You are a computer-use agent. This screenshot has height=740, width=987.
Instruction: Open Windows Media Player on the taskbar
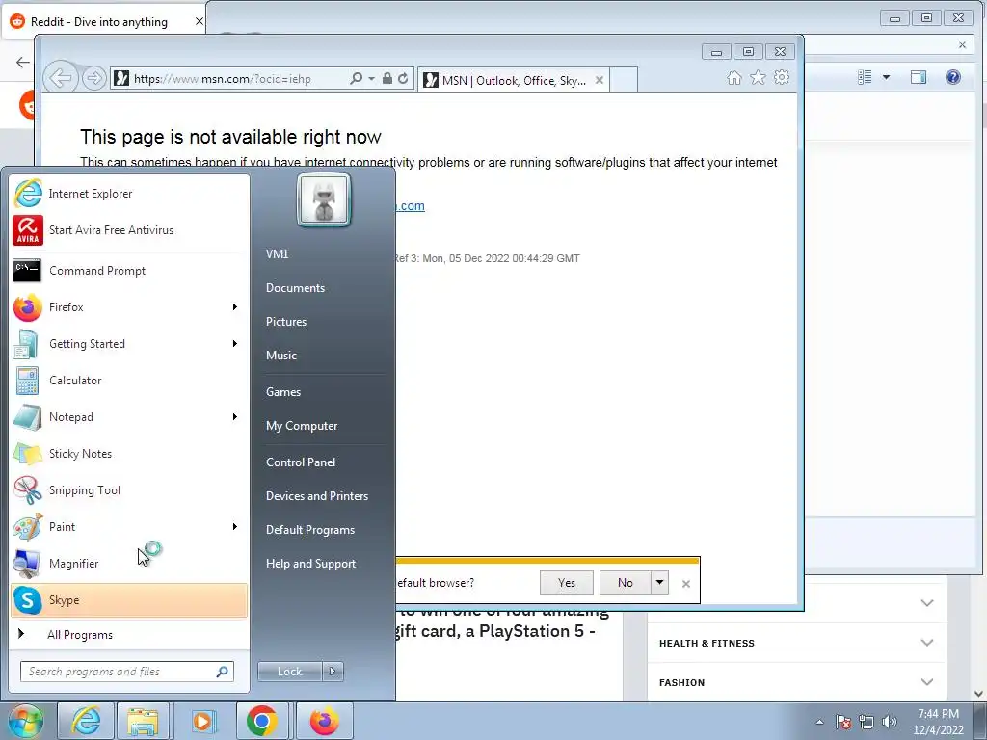tap(202, 721)
